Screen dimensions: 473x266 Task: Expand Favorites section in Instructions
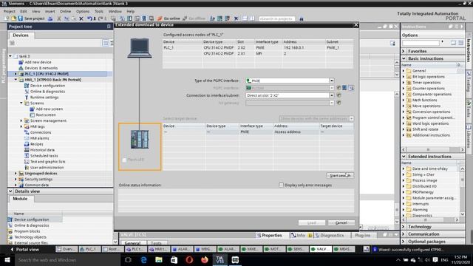404,51
